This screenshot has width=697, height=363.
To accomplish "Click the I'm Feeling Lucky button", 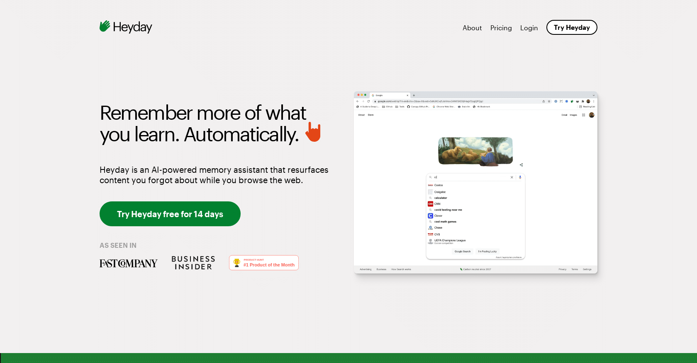I will click(487, 252).
